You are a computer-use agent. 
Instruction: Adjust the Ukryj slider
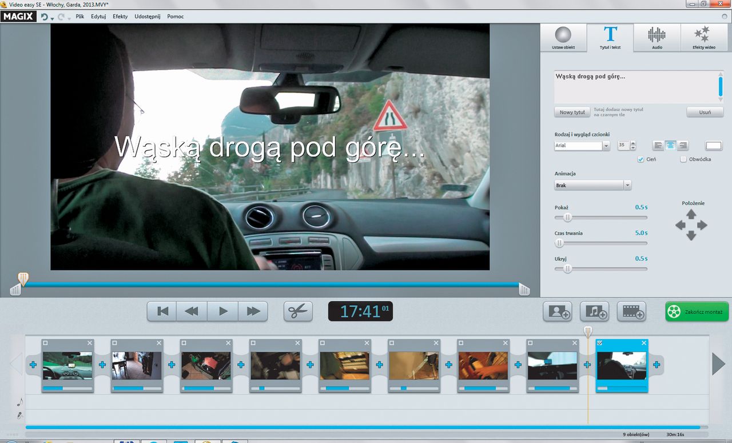(567, 268)
